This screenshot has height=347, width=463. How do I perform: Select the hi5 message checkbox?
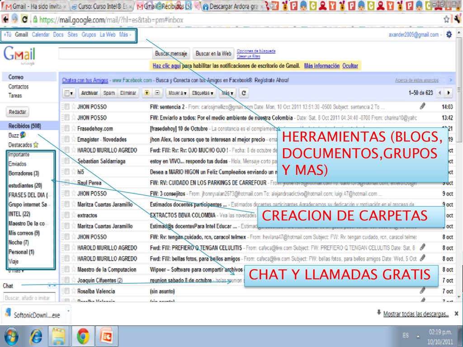click(67, 171)
